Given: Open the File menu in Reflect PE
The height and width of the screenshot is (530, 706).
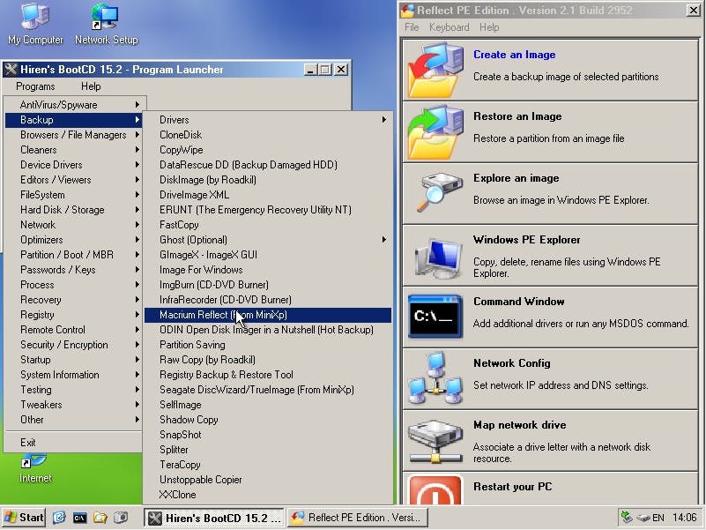Looking at the screenshot, I should point(412,27).
